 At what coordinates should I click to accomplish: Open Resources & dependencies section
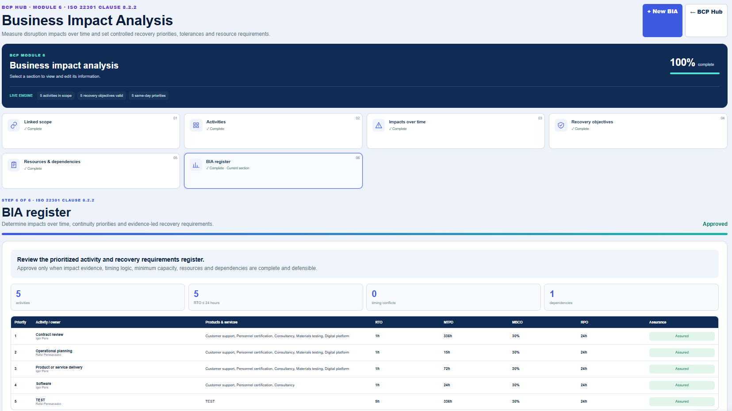(x=91, y=171)
